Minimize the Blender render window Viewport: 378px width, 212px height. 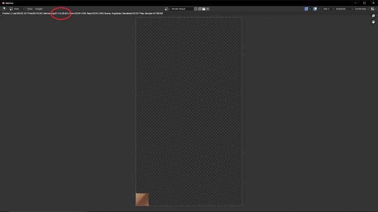tap(356, 3)
